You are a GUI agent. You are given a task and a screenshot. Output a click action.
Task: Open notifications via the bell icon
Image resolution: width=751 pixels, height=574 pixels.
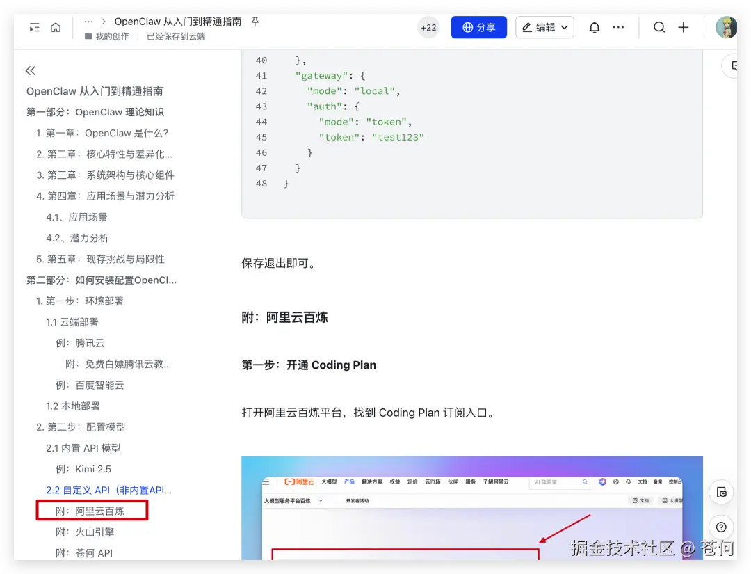click(x=595, y=27)
